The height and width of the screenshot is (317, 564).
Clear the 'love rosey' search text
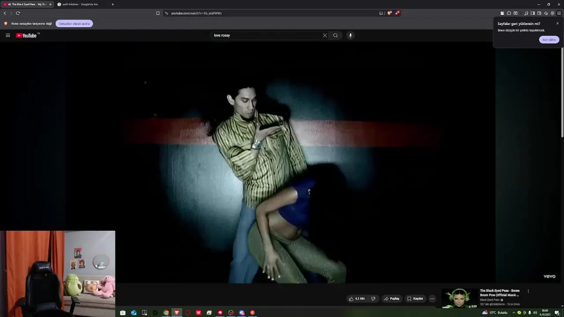325,35
